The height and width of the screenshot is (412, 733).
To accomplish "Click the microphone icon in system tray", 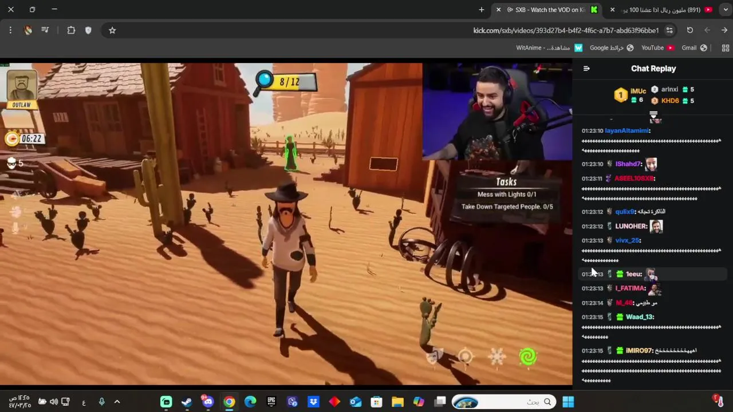I will [x=101, y=402].
